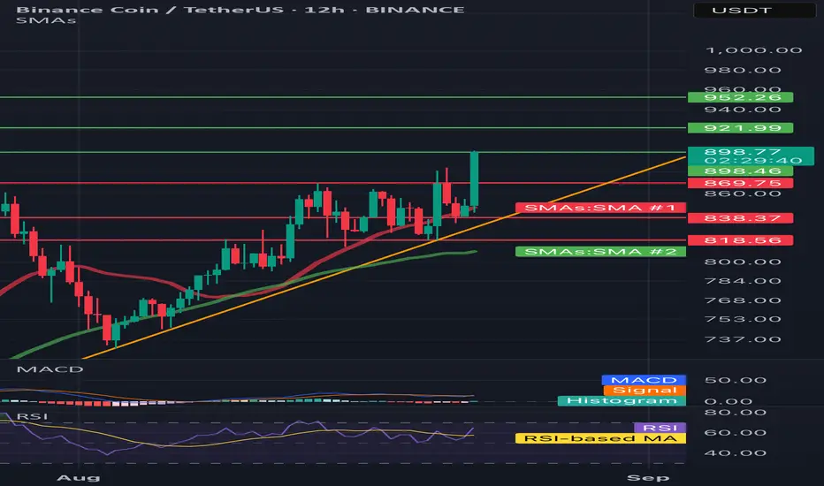The height and width of the screenshot is (486, 824).
Task: Click the SMAs:SMA #1 red label
Action: pos(600,208)
